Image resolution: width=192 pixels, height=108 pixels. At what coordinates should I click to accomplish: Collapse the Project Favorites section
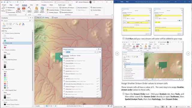pos(64,58)
